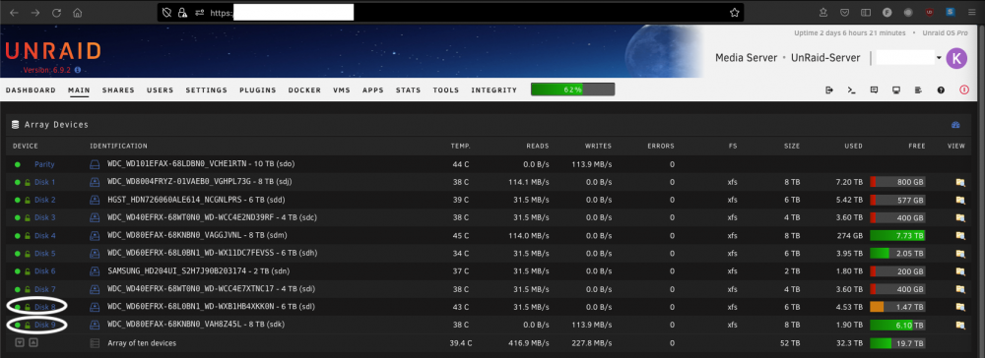The height and width of the screenshot is (358, 985).
Task: Open the Disk 4 device link
Action: 44,236
